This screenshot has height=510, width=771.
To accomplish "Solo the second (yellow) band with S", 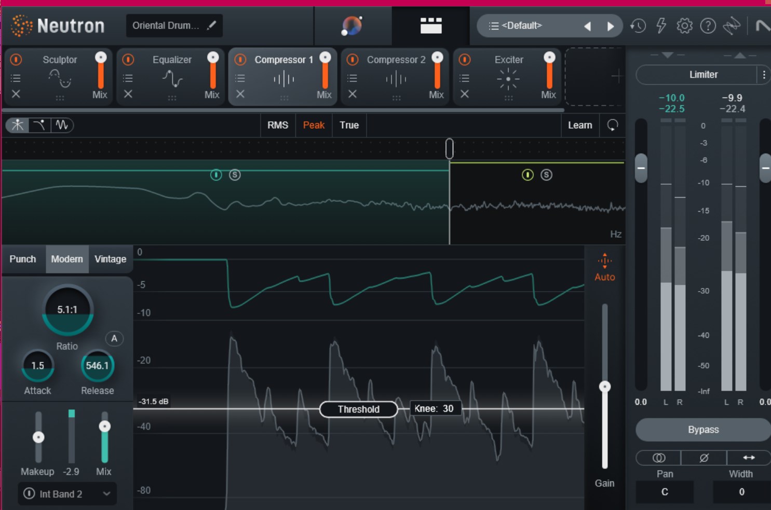I will (x=546, y=175).
